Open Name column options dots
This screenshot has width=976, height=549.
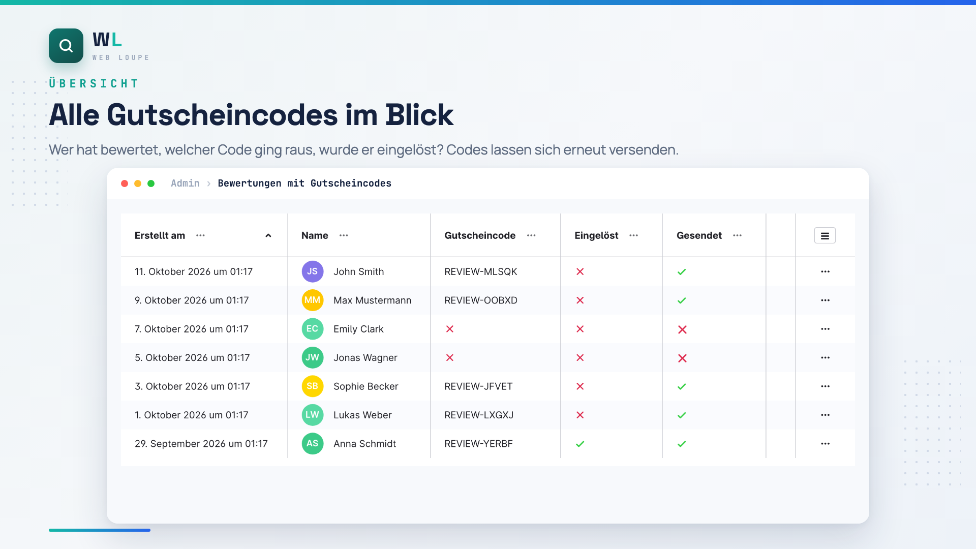344,235
